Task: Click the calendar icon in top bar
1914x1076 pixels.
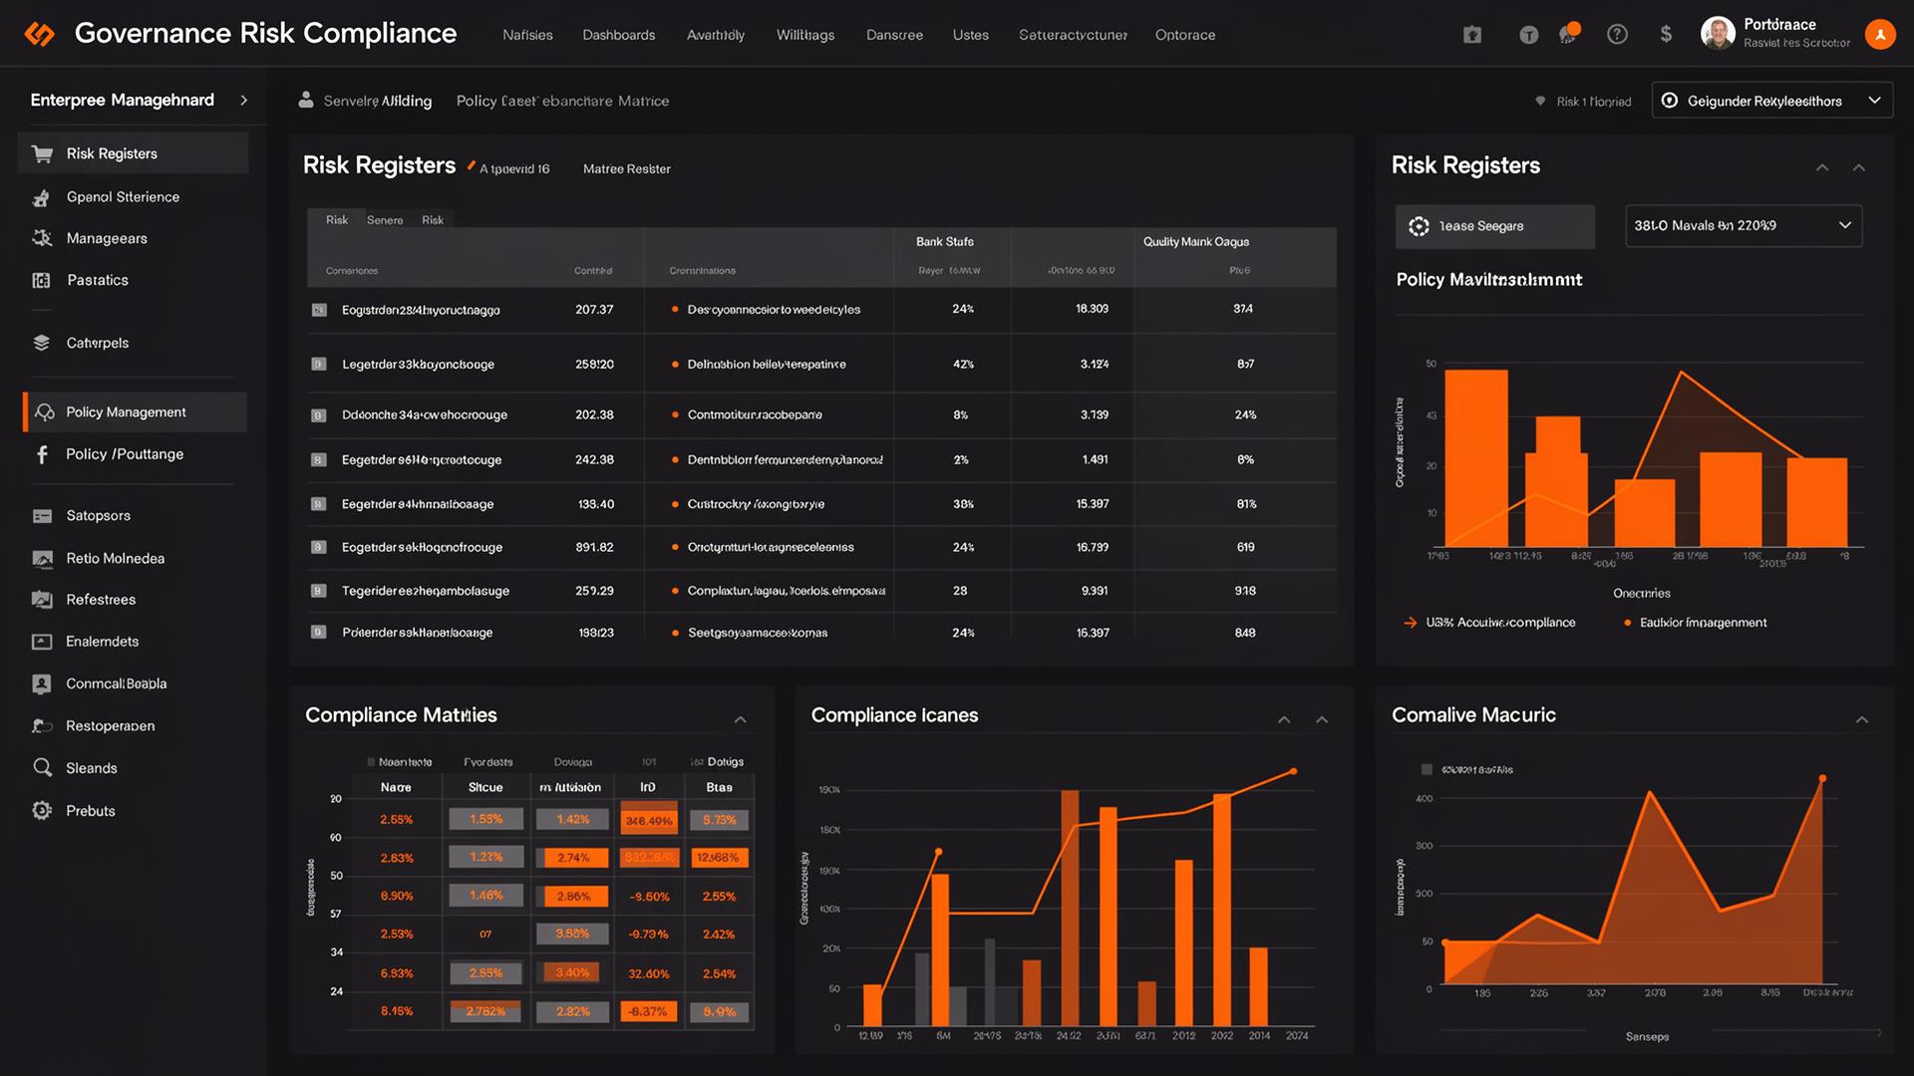Action: click(x=1472, y=35)
